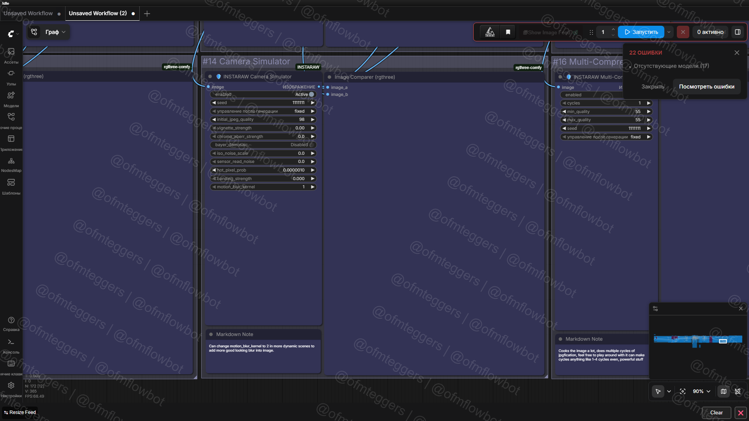Add a new workflow tab
Viewport: 749px width, 421px height.
pos(147,14)
